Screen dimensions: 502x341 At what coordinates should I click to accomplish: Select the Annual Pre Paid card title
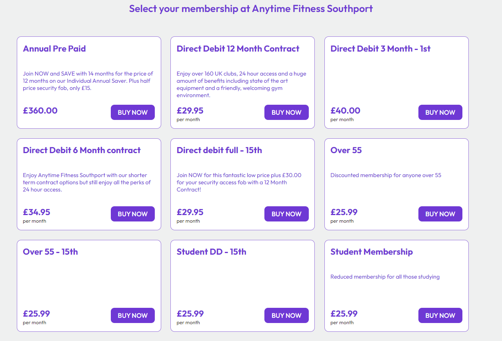[x=54, y=48]
